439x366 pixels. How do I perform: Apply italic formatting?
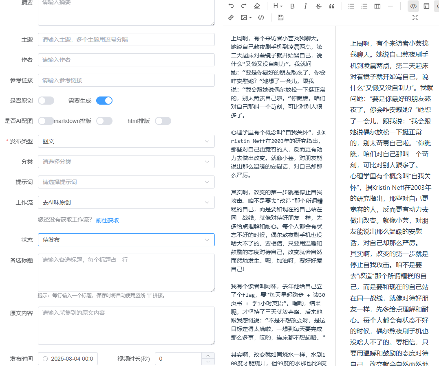pyautogui.click(x=305, y=6)
